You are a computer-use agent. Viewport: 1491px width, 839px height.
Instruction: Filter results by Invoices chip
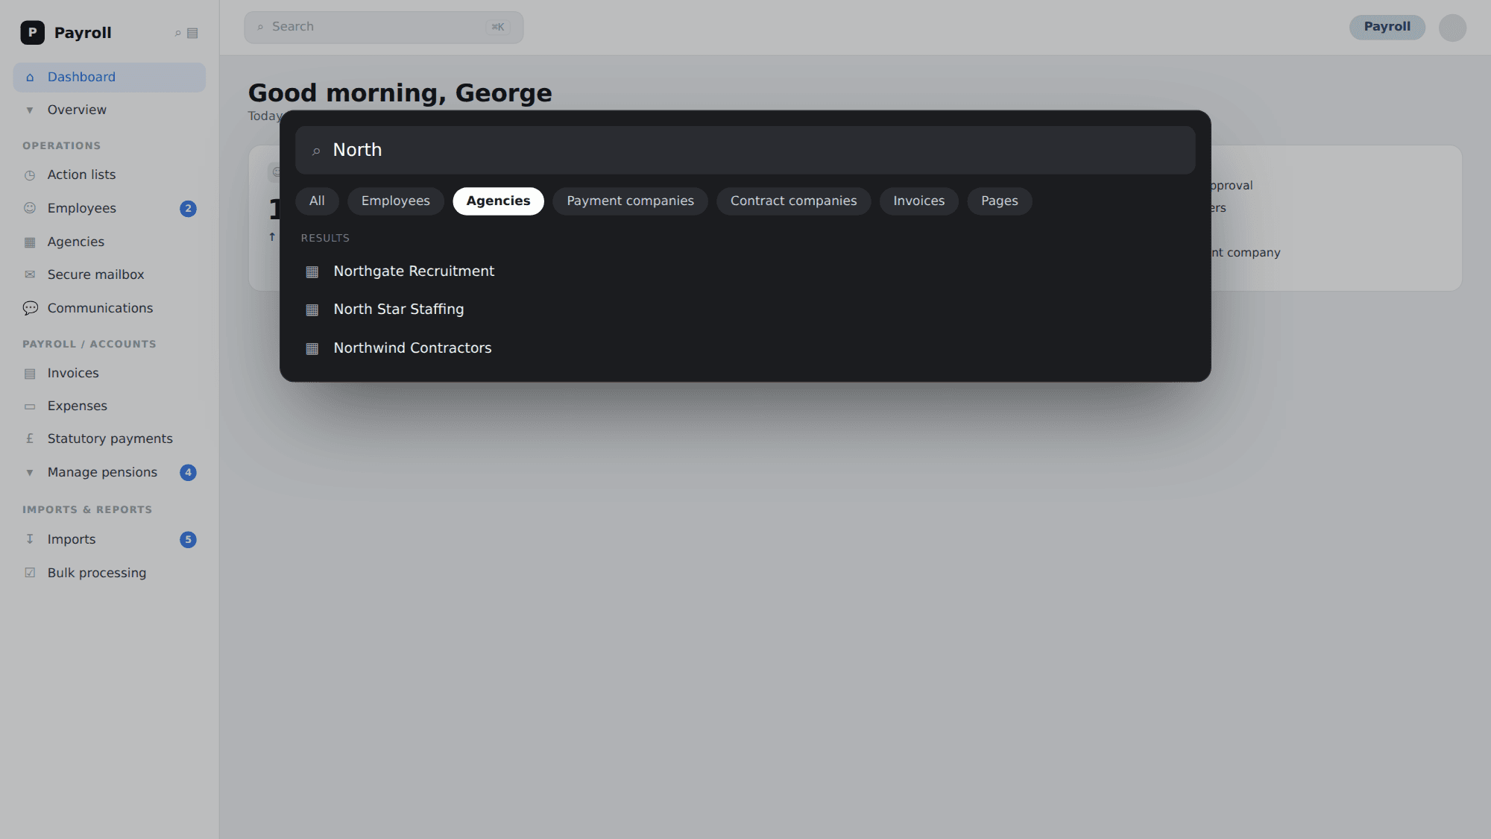(918, 201)
